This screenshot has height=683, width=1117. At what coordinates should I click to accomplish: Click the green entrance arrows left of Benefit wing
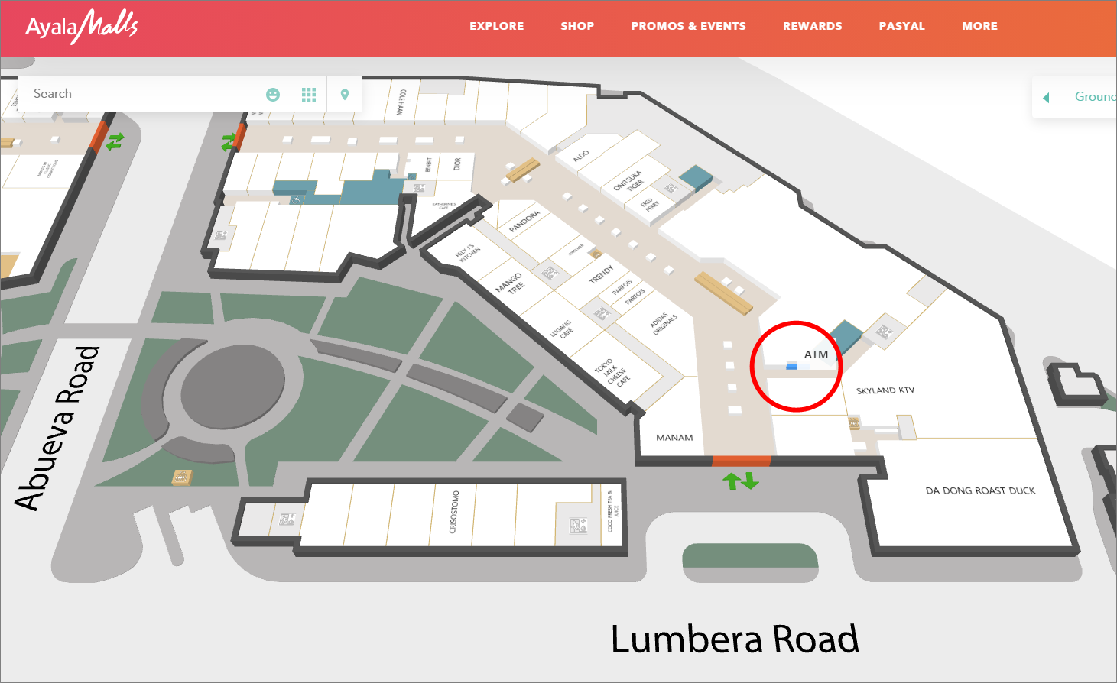[x=229, y=141]
